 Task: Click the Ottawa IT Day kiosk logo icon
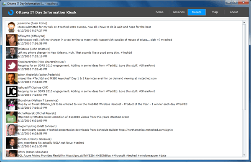click(x=11, y=12)
